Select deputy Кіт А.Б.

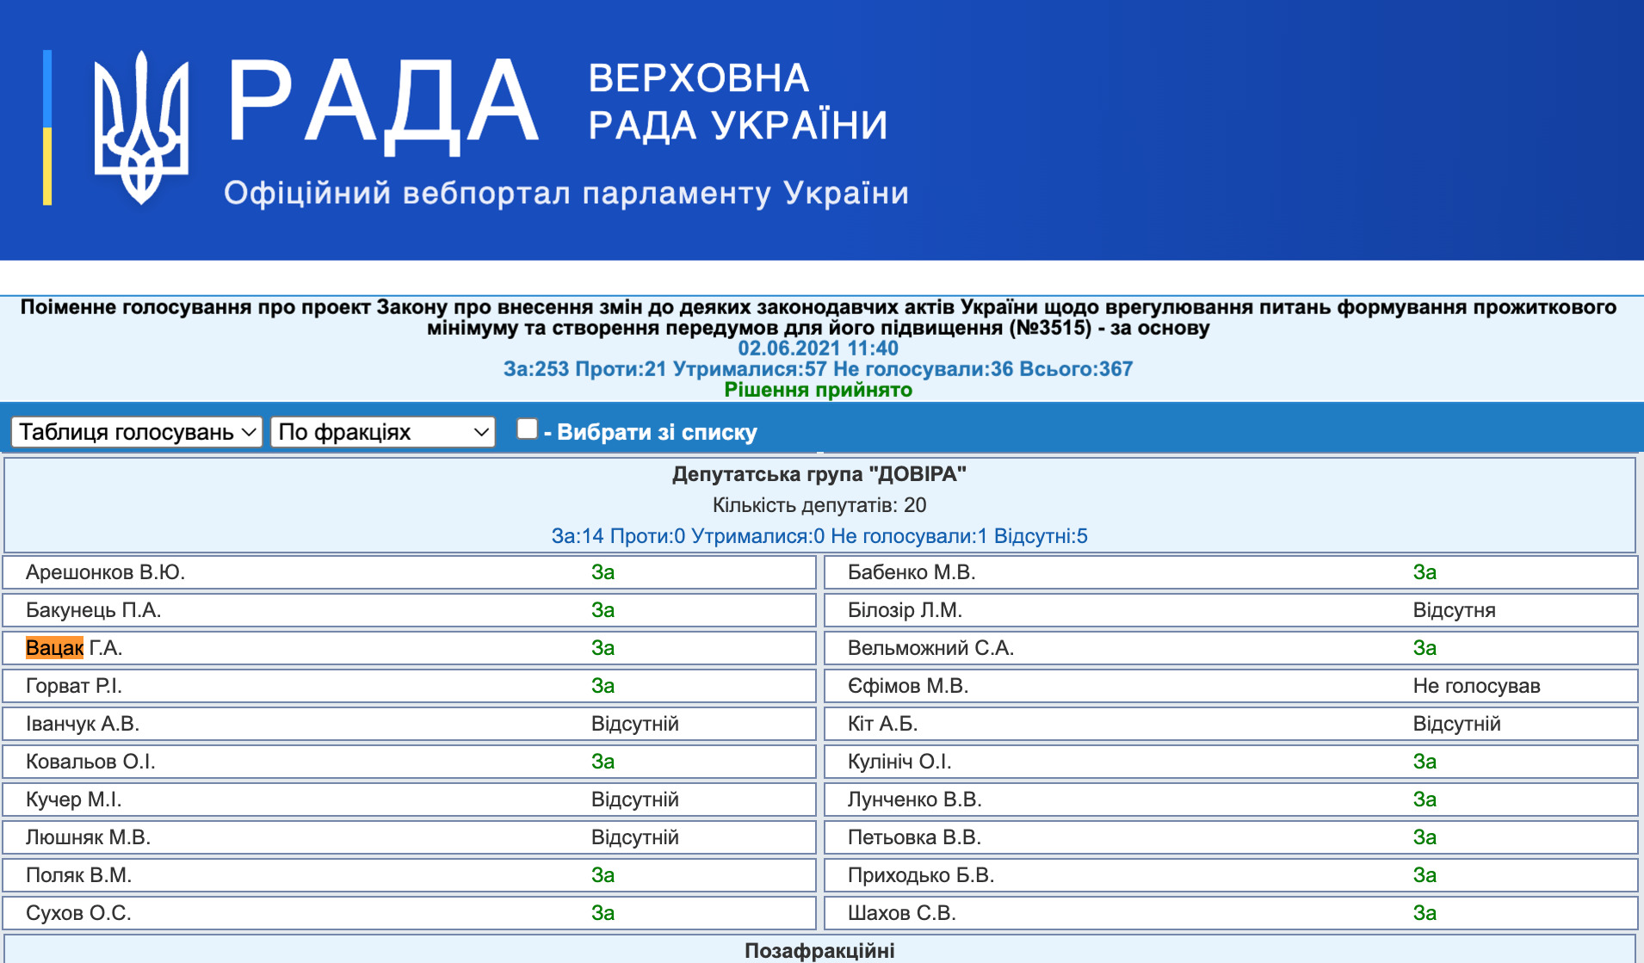coord(882,724)
